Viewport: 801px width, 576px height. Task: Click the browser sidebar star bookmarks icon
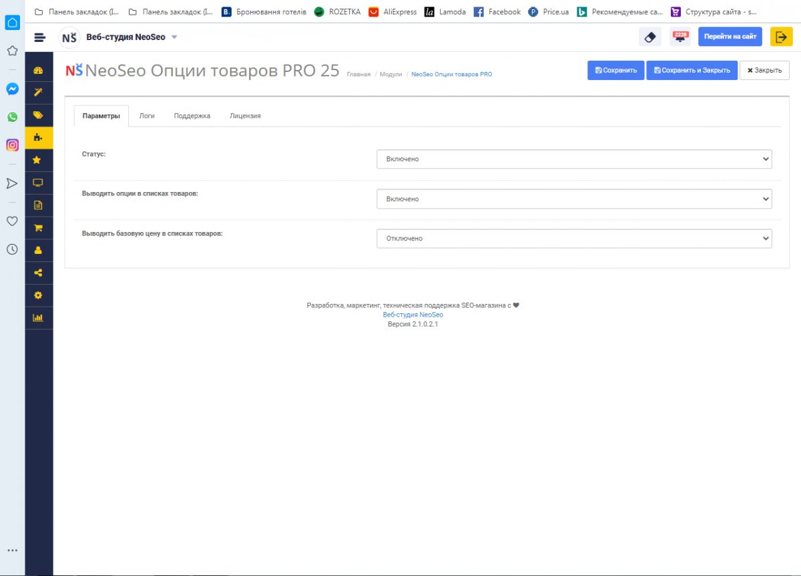click(x=12, y=51)
